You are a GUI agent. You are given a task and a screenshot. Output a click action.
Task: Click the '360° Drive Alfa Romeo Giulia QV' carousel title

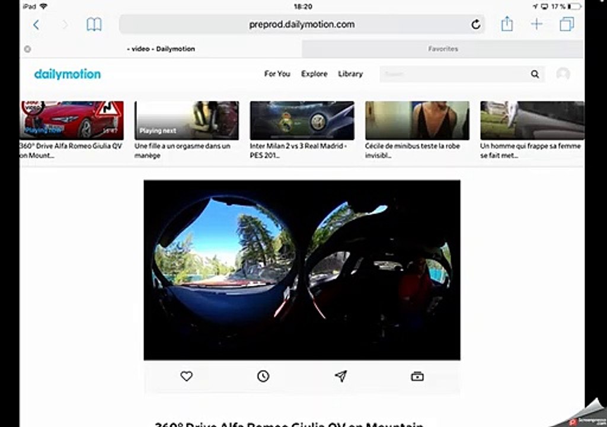coord(71,151)
